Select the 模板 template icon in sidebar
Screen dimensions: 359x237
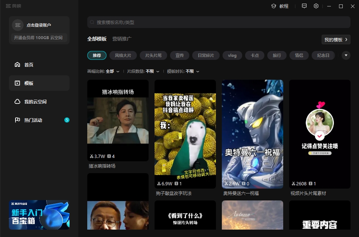17,83
